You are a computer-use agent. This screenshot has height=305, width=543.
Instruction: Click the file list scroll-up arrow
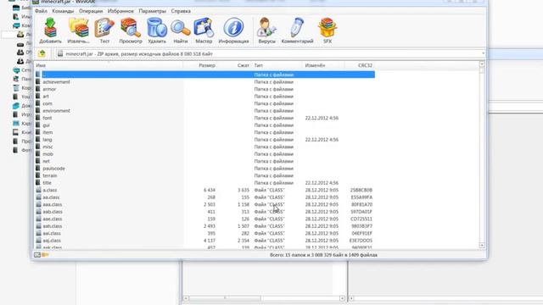482,64
